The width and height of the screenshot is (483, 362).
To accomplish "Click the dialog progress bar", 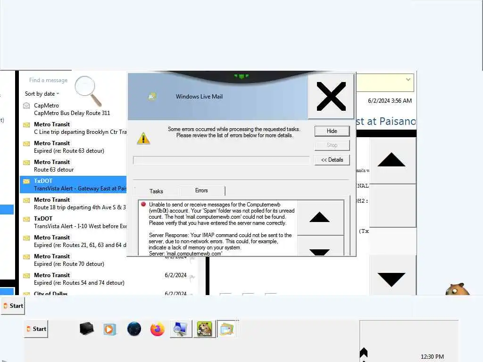I will point(222,160).
